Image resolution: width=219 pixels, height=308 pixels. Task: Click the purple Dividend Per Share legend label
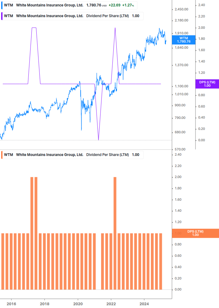72,16
